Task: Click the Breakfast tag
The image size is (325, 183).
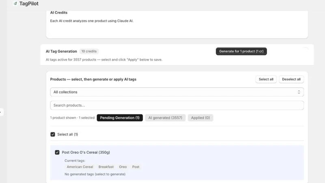Action: [x=106, y=167]
